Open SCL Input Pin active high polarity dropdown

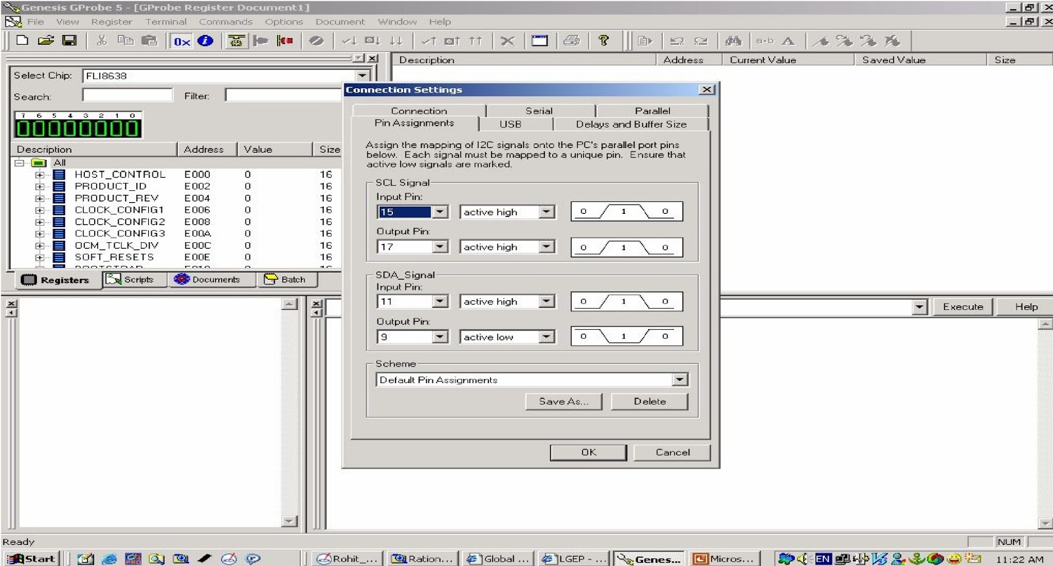click(x=547, y=212)
